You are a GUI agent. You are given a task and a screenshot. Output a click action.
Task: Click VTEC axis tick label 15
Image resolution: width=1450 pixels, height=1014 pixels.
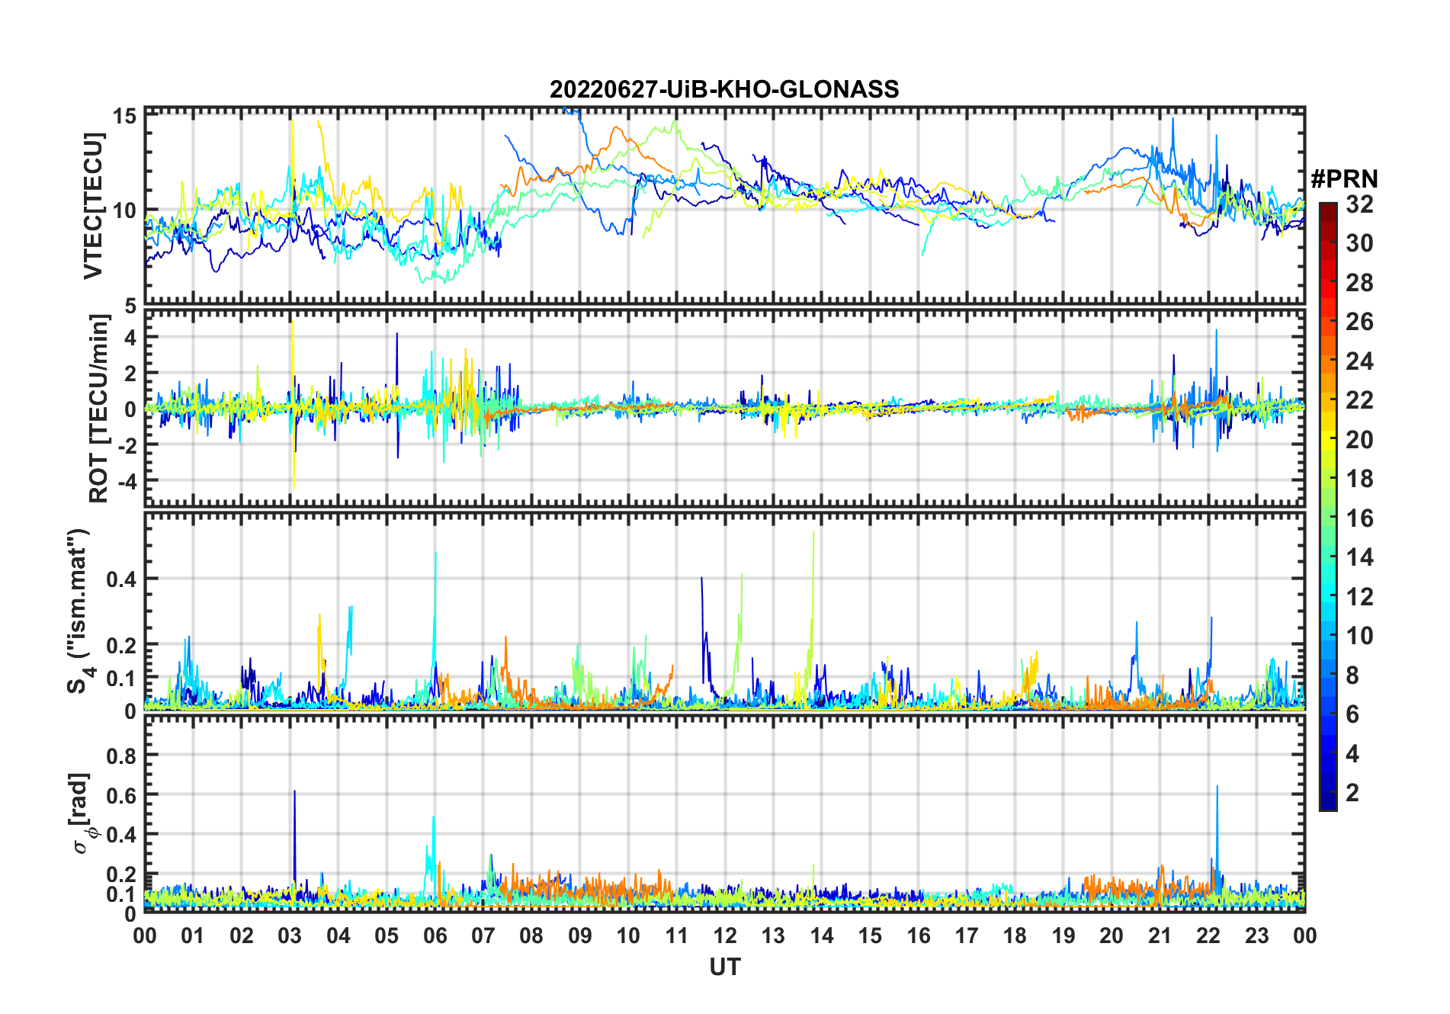point(125,116)
